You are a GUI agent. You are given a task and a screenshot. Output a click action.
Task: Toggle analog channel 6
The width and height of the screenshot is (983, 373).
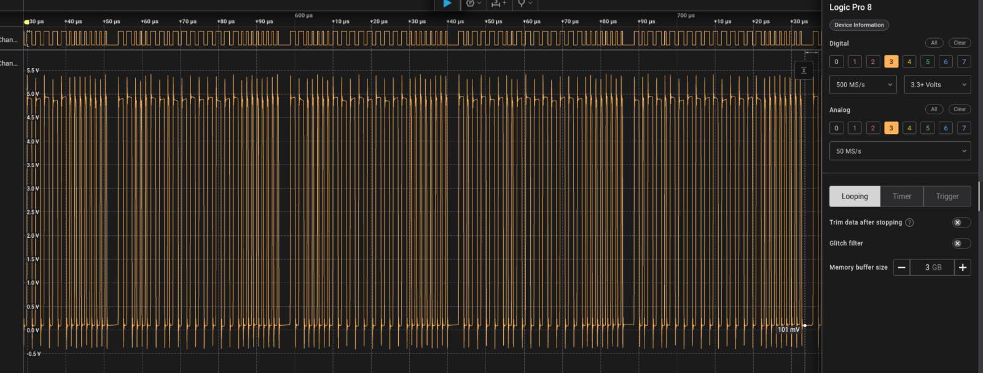click(x=946, y=128)
